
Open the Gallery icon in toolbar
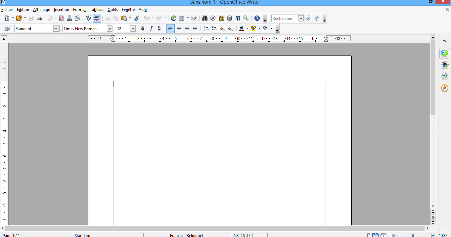221,18
